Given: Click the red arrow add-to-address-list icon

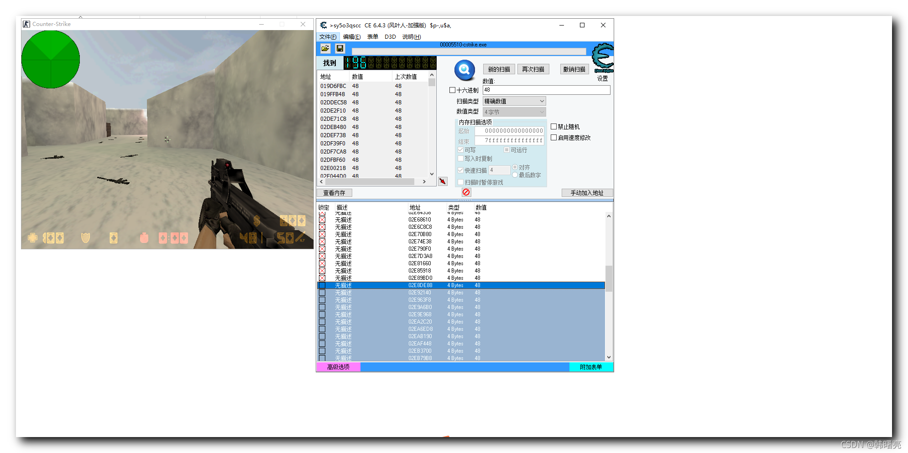Looking at the screenshot, I should coord(443,181).
